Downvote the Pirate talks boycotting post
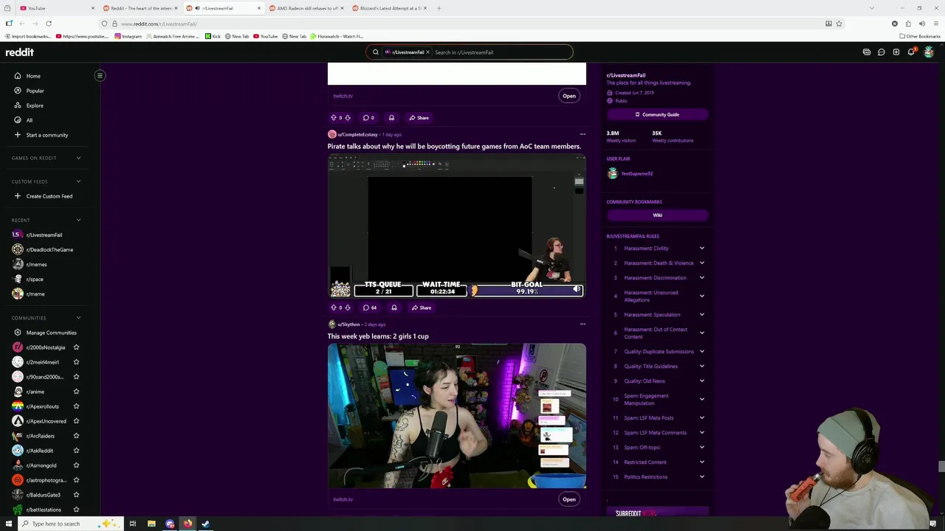The height and width of the screenshot is (531, 945). pos(348,308)
